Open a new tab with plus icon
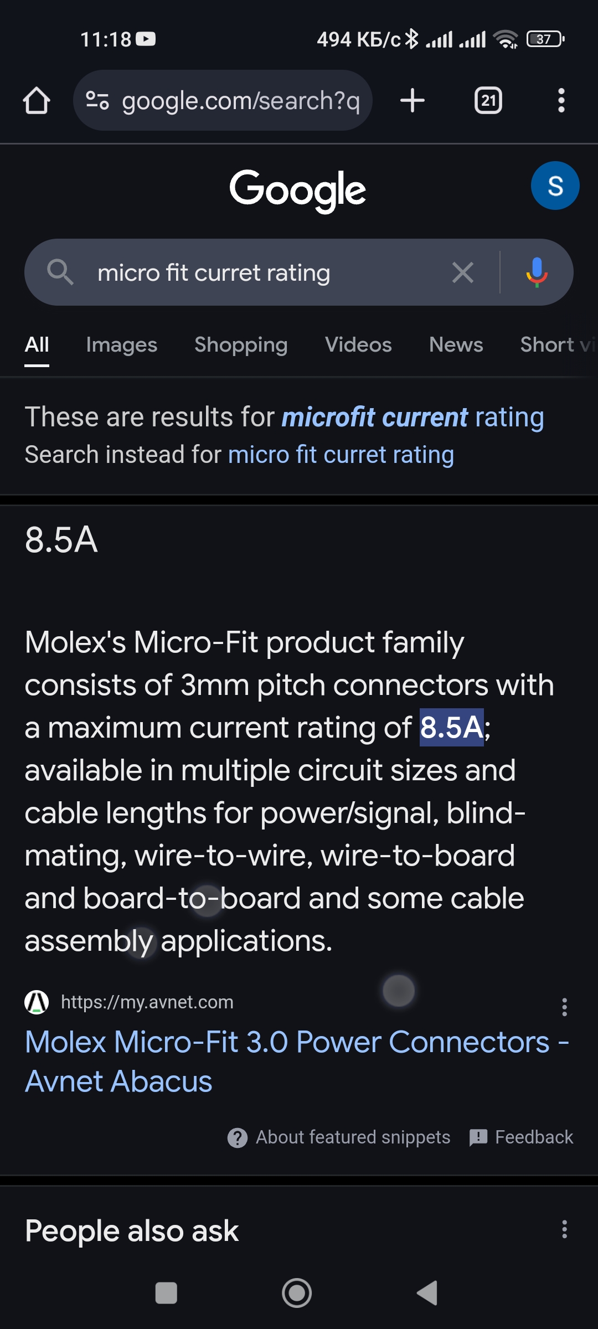 (413, 101)
